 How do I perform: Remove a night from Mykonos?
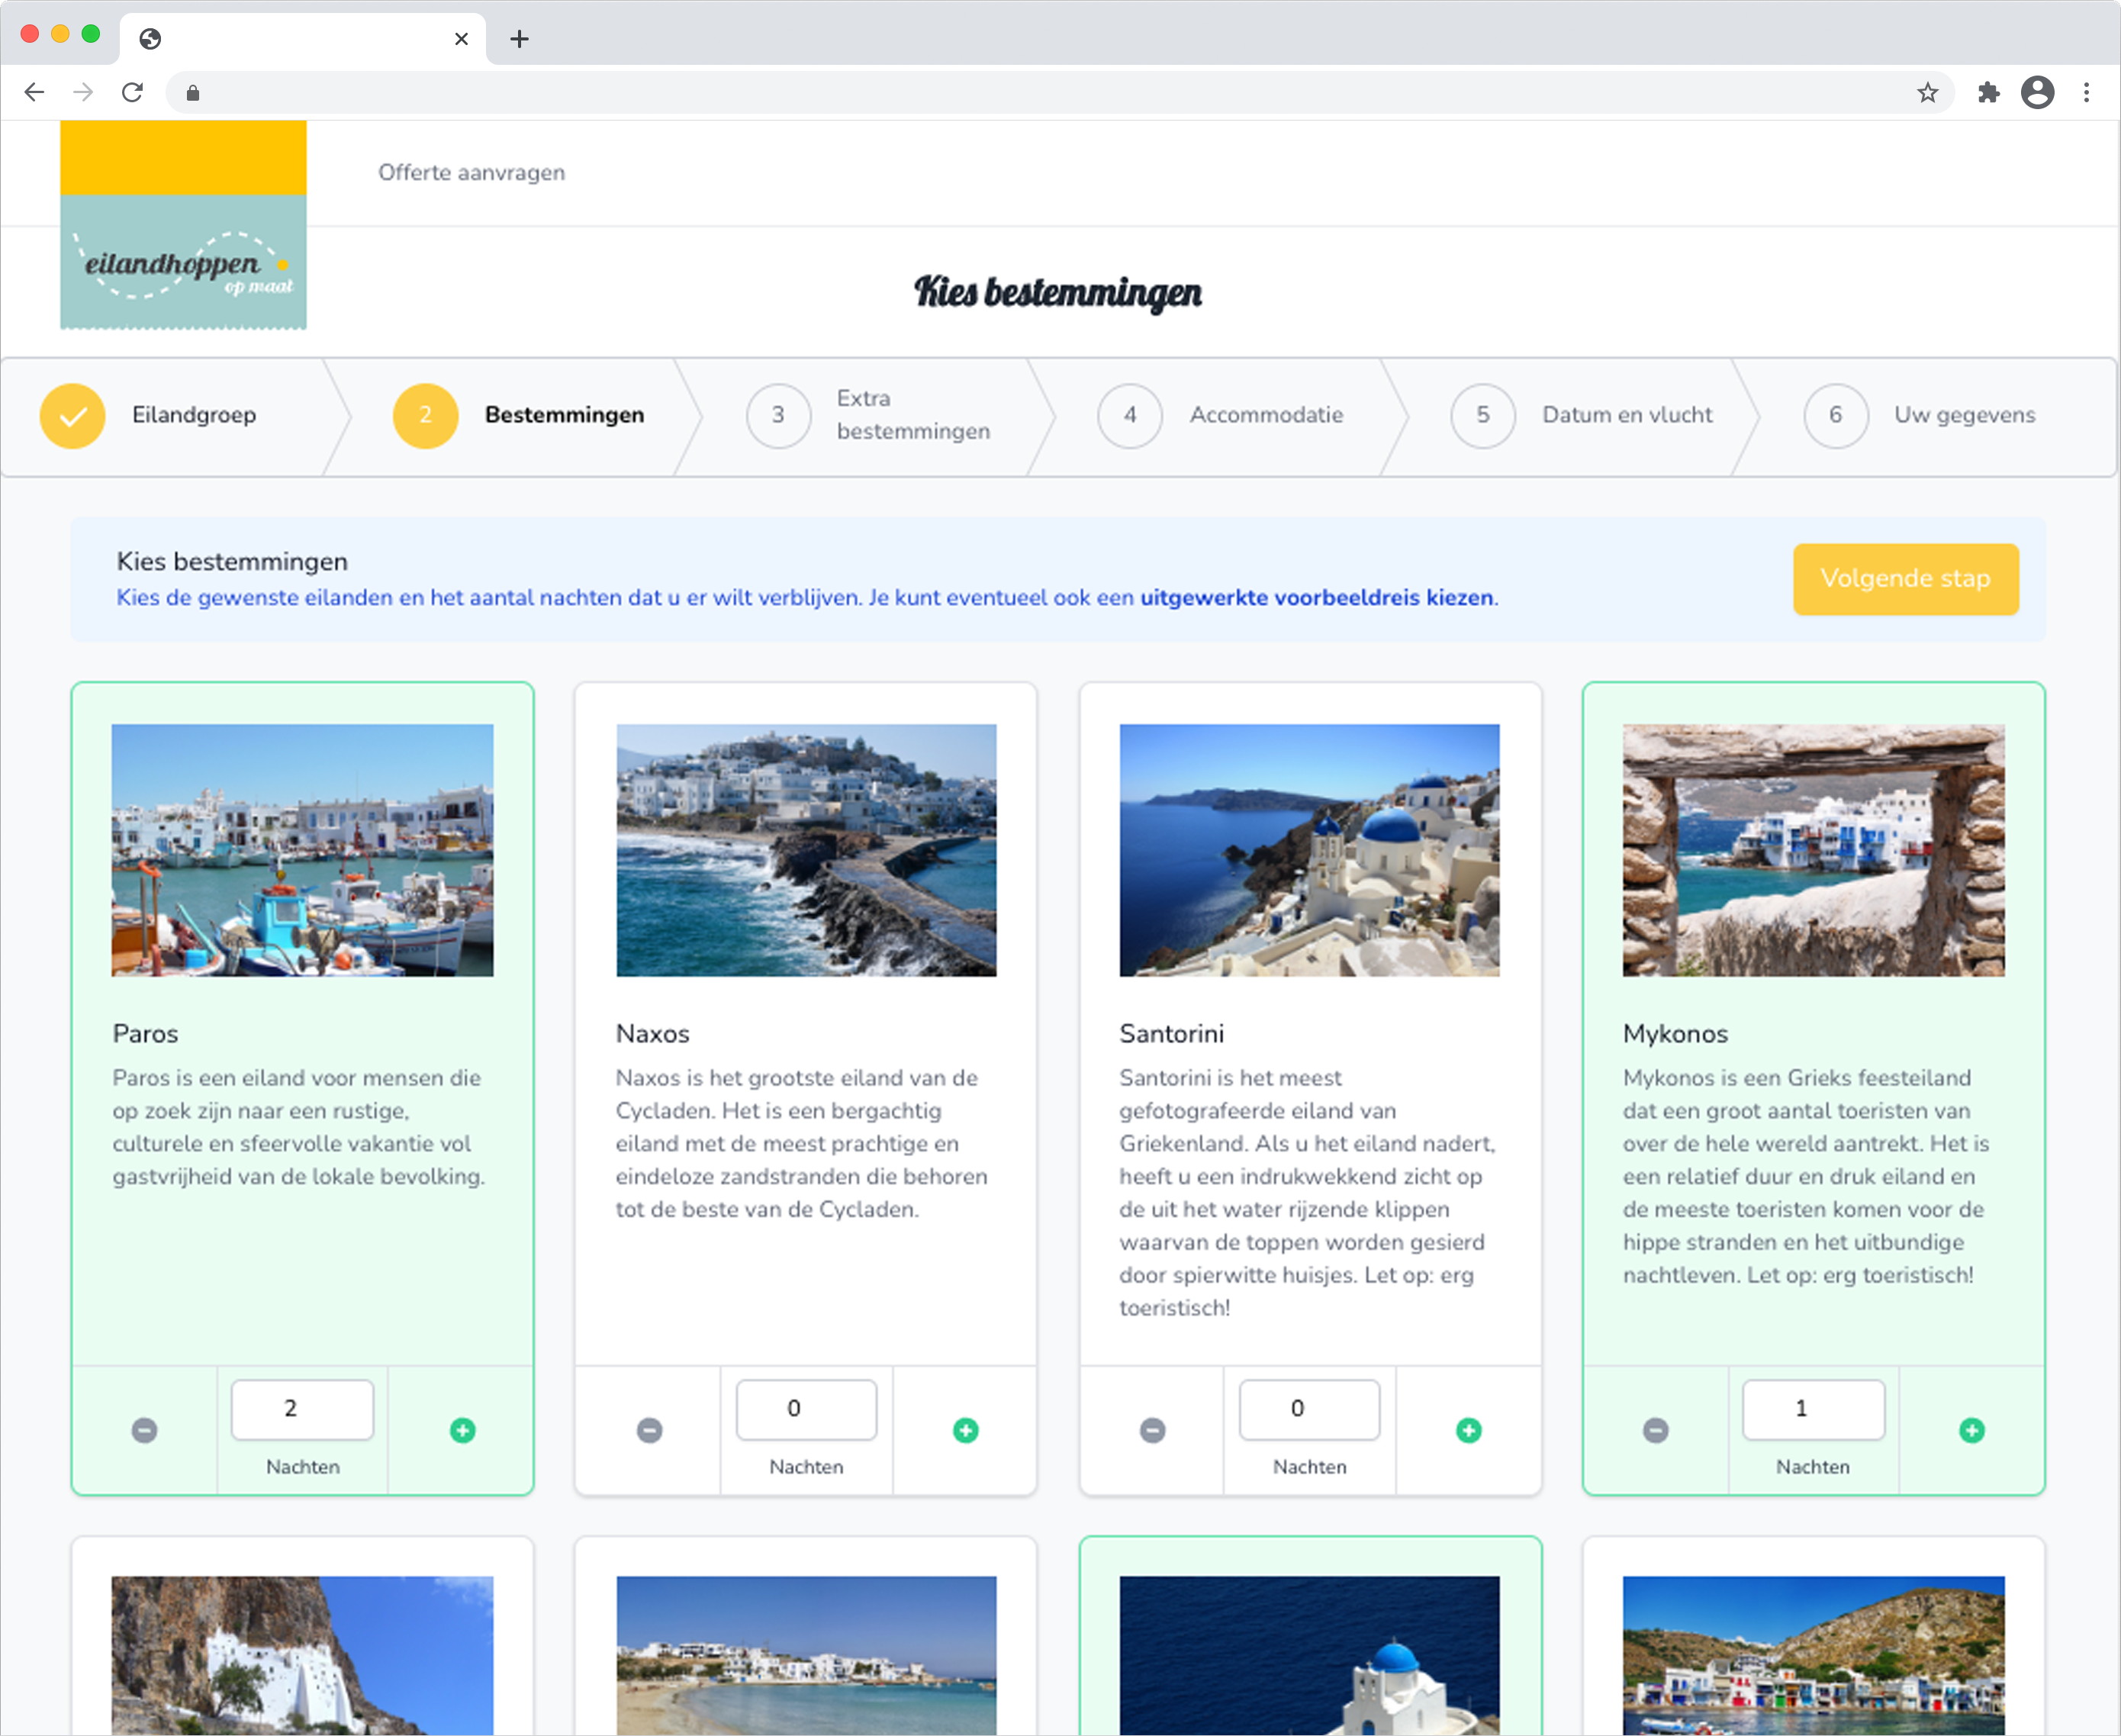[1656, 1430]
